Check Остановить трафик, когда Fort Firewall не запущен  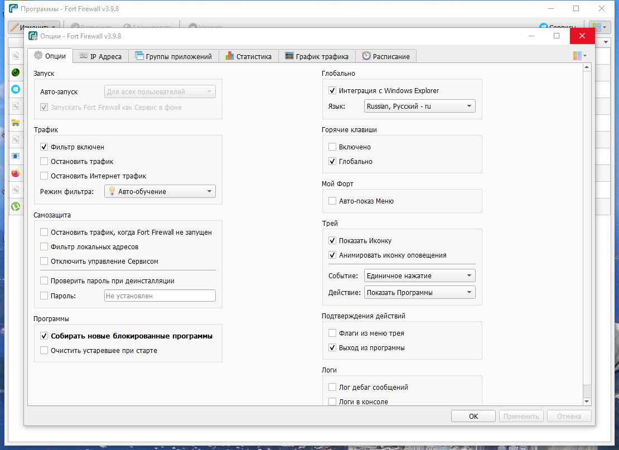pos(44,232)
